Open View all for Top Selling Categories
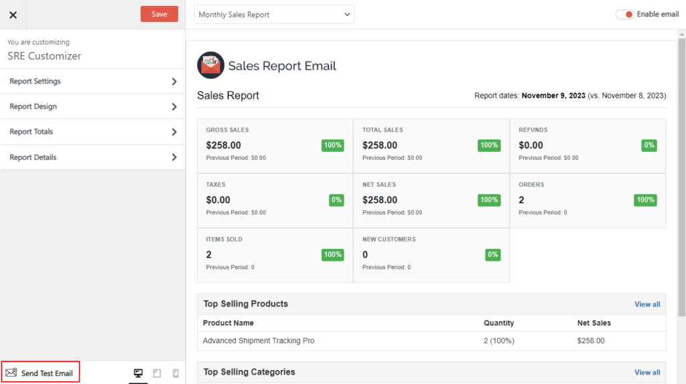 point(647,373)
